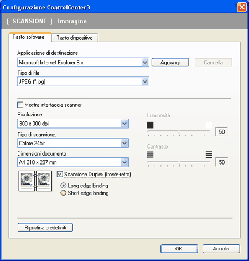The width and height of the screenshot is (249, 261).
Task: Close the ControlCenter3 configuration window
Action: [x=242, y=7]
